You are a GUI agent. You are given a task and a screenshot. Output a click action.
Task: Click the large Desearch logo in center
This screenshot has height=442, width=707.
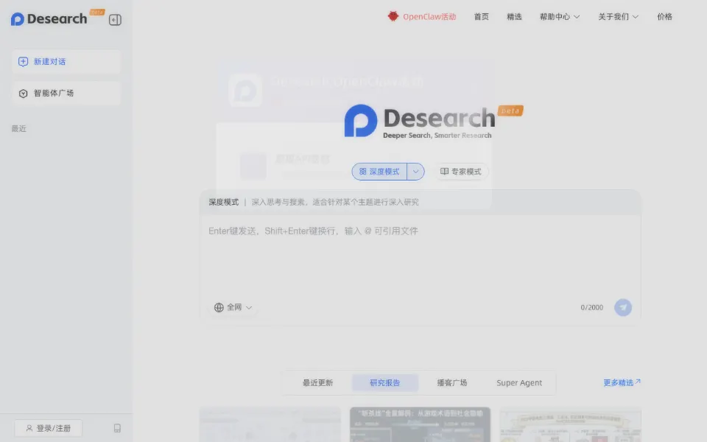(433, 121)
